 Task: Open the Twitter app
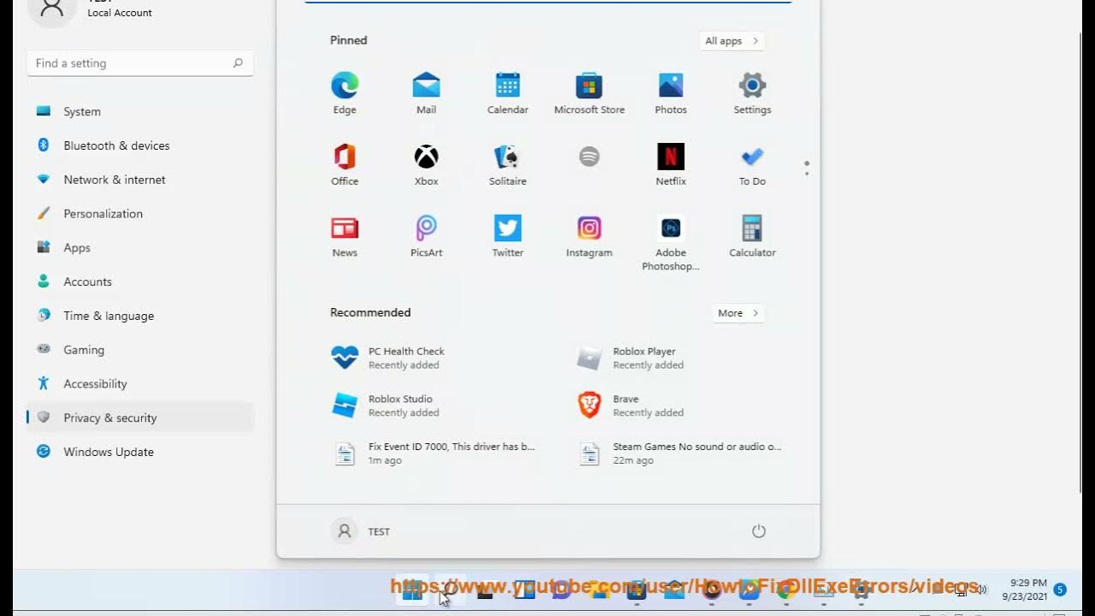507,236
